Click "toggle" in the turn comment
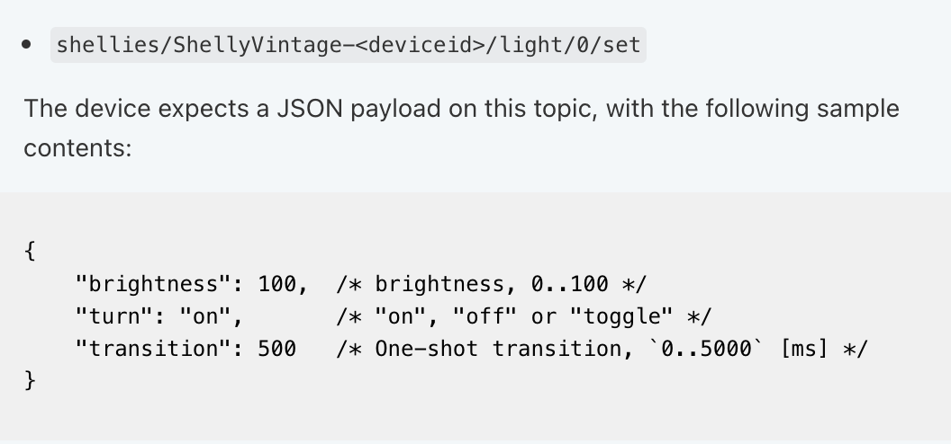 [621, 316]
